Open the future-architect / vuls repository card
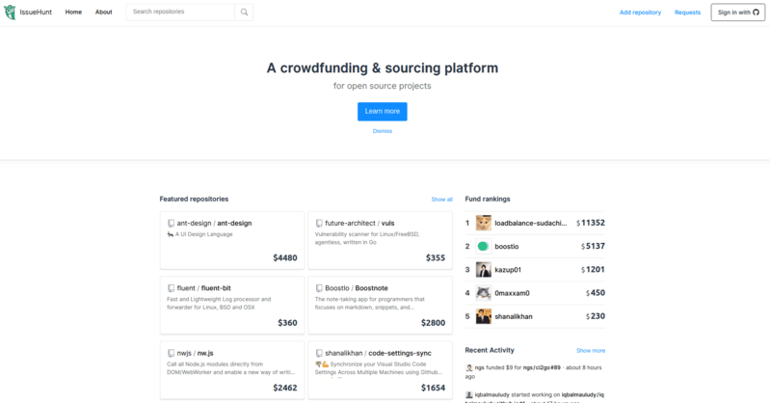The image size is (770, 403). [x=381, y=239]
